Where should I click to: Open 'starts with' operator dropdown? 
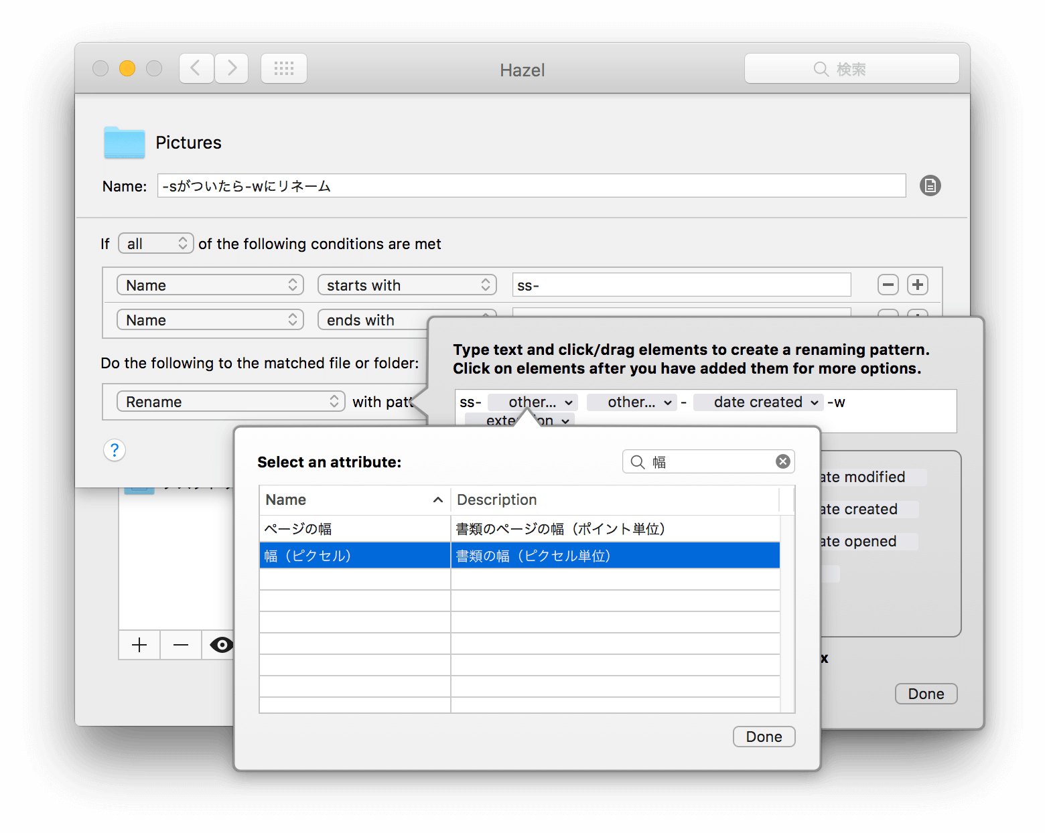(407, 285)
